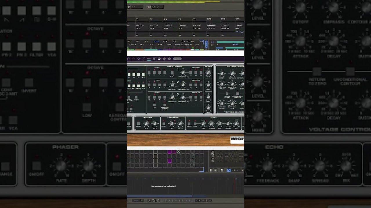Enable triangle waveshape on oscillator 1
371x208 pixels.
tap(201, 73)
